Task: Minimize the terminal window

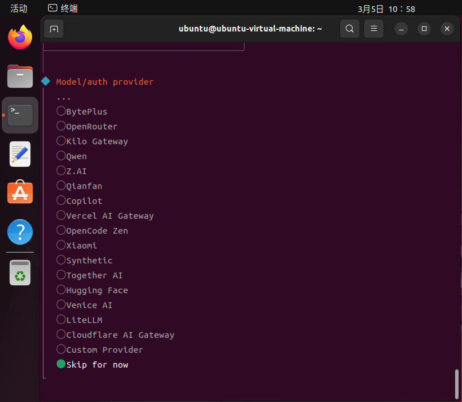Action: (x=401, y=29)
